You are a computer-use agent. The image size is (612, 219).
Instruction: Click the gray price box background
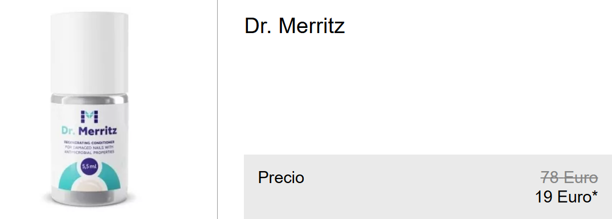tap(428, 186)
